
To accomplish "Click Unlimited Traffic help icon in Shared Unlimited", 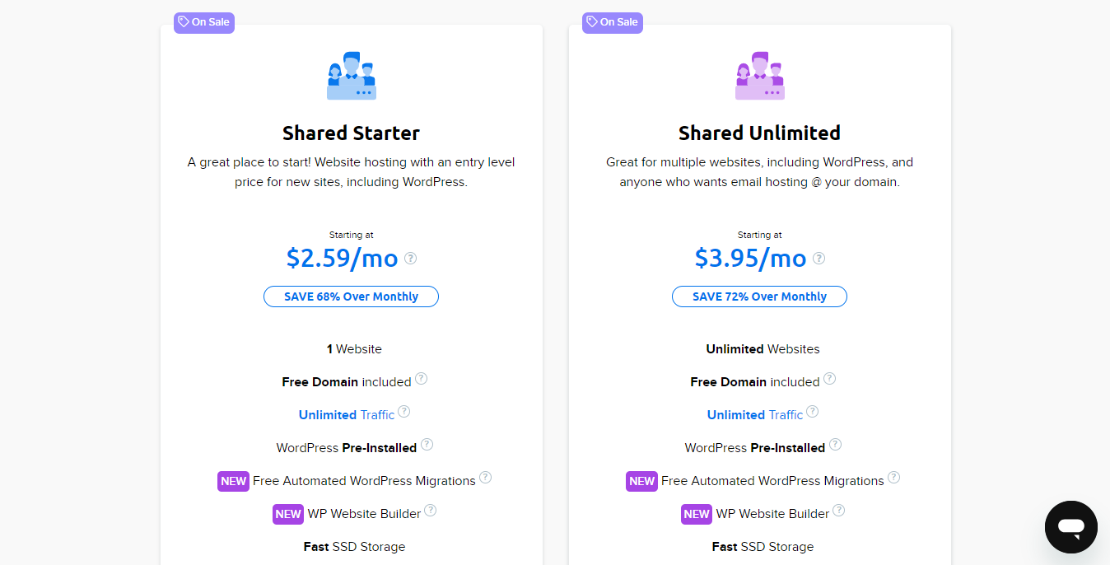I will pyautogui.click(x=812, y=412).
